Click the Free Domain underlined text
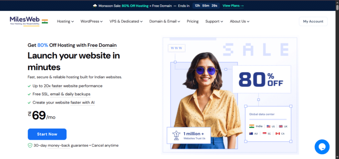This screenshot has height=159, width=339. click(x=102, y=45)
